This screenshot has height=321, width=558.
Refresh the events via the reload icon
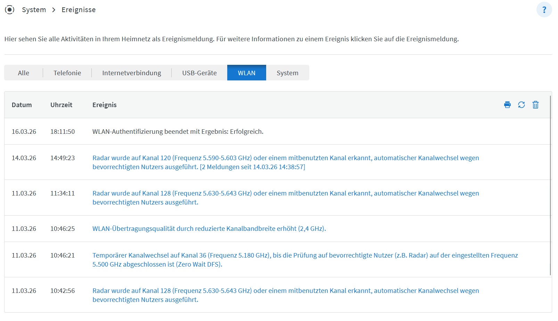tap(521, 105)
